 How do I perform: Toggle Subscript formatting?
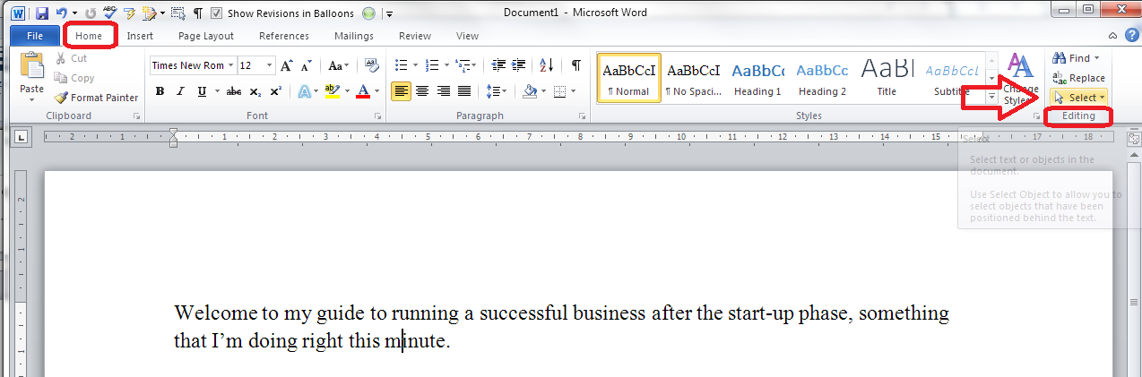click(x=255, y=91)
